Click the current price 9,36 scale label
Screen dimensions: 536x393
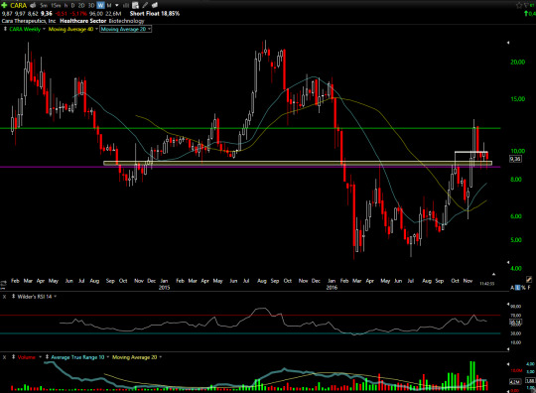click(x=515, y=159)
